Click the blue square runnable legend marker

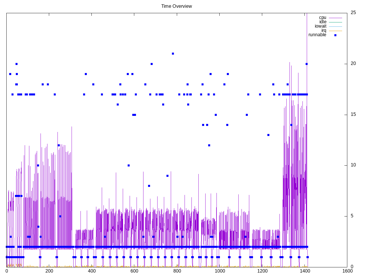[335, 35]
